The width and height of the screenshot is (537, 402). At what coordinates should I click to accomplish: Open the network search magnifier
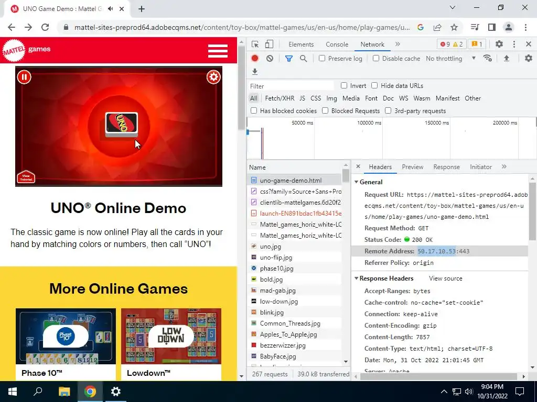[x=304, y=59]
